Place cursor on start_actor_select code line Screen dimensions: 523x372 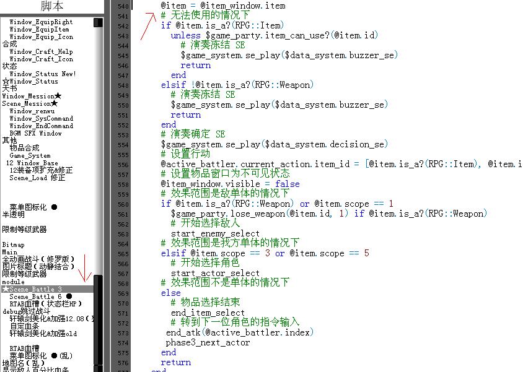215,273
